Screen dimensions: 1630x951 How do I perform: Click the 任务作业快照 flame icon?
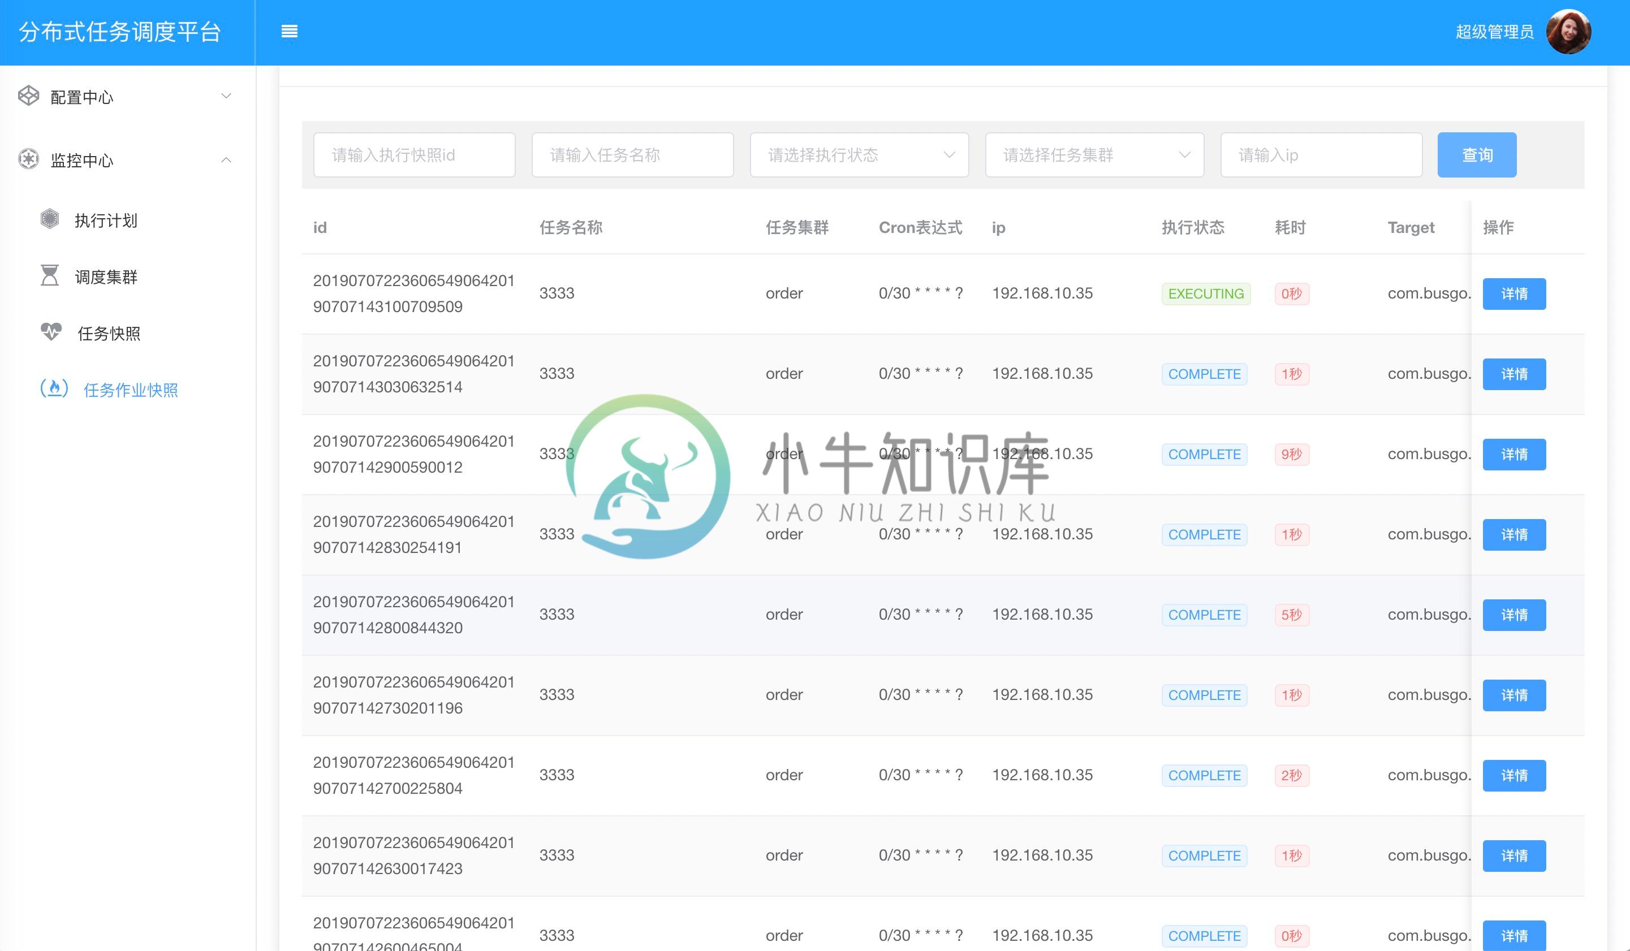pos(54,388)
